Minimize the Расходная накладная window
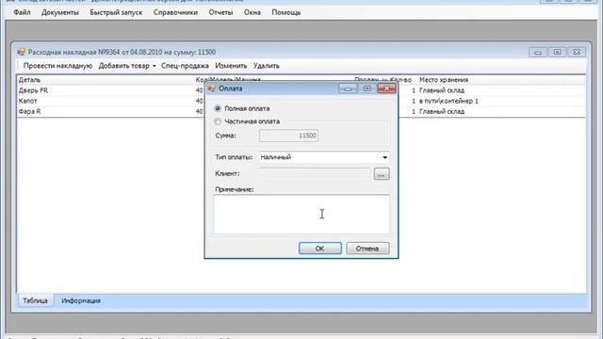 click(538, 52)
